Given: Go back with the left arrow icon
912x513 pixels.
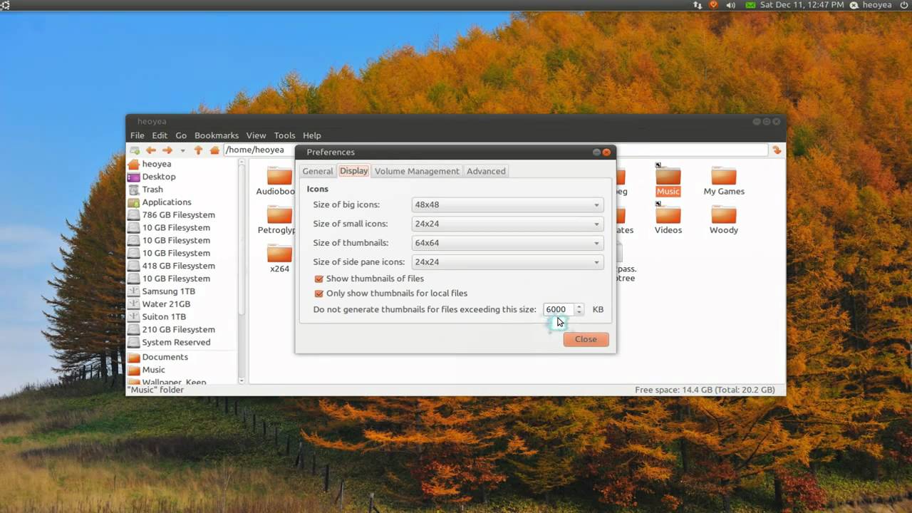Looking at the screenshot, I should tap(150, 150).
